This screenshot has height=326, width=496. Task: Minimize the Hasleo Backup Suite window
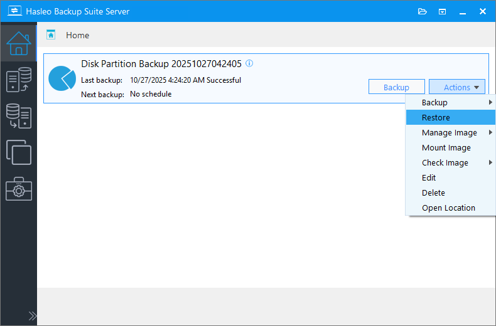coord(463,12)
